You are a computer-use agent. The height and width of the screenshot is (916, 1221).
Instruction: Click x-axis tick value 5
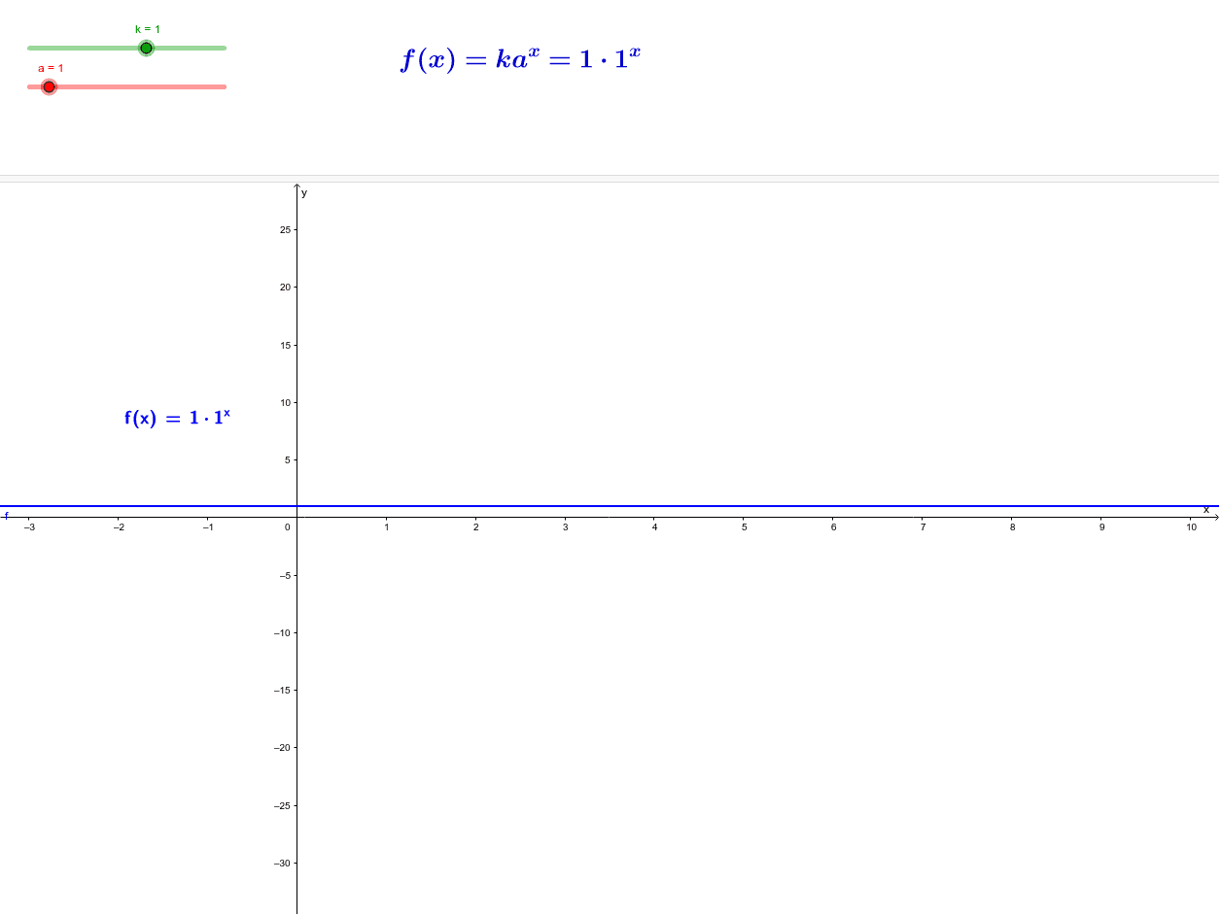745,526
